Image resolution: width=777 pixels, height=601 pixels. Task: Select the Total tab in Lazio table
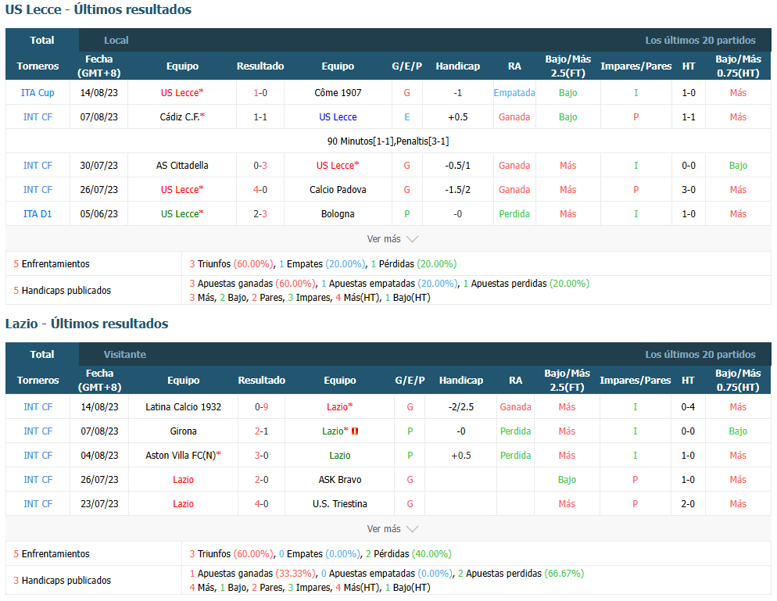click(x=42, y=354)
